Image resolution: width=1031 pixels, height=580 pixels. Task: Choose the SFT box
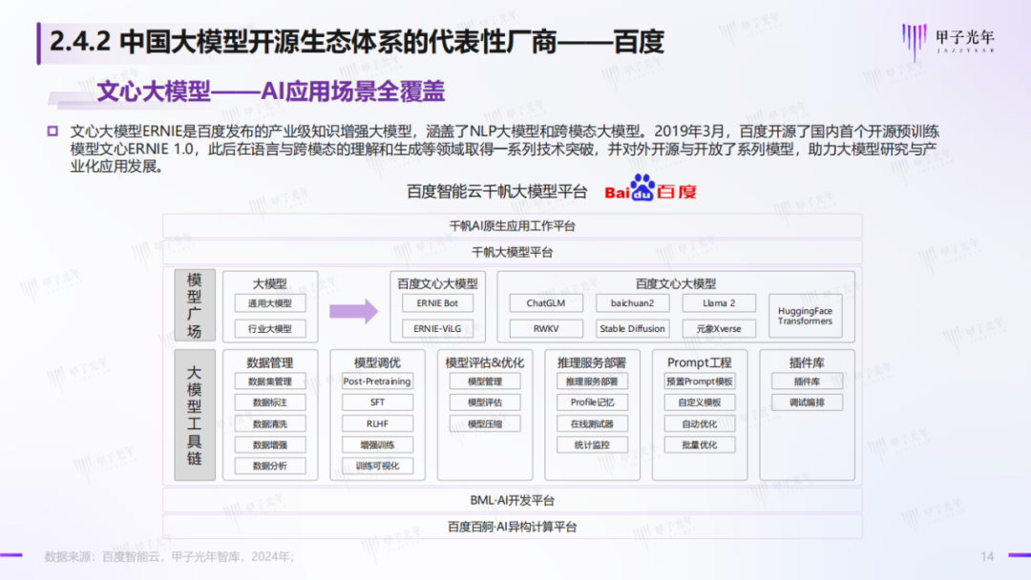pos(377,403)
